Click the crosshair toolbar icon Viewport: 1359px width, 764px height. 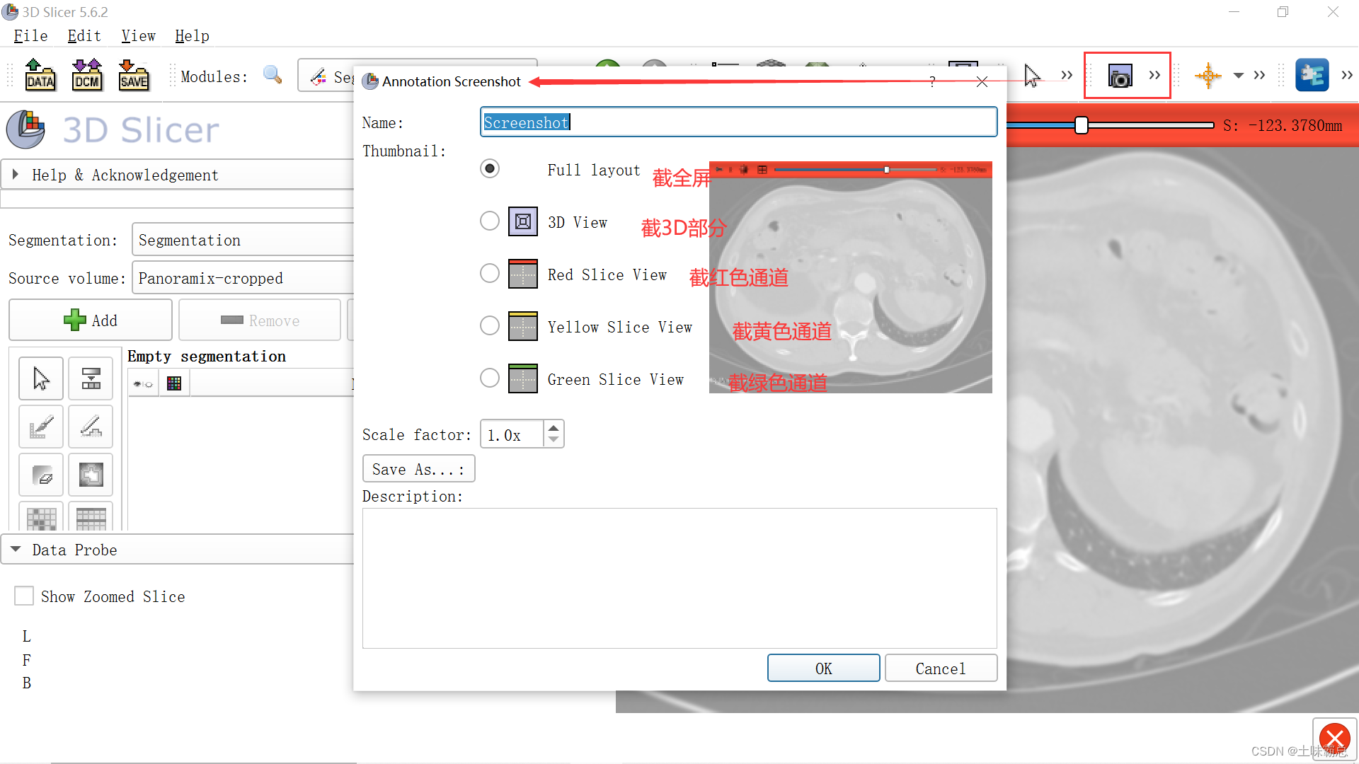[x=1208, y=75]
